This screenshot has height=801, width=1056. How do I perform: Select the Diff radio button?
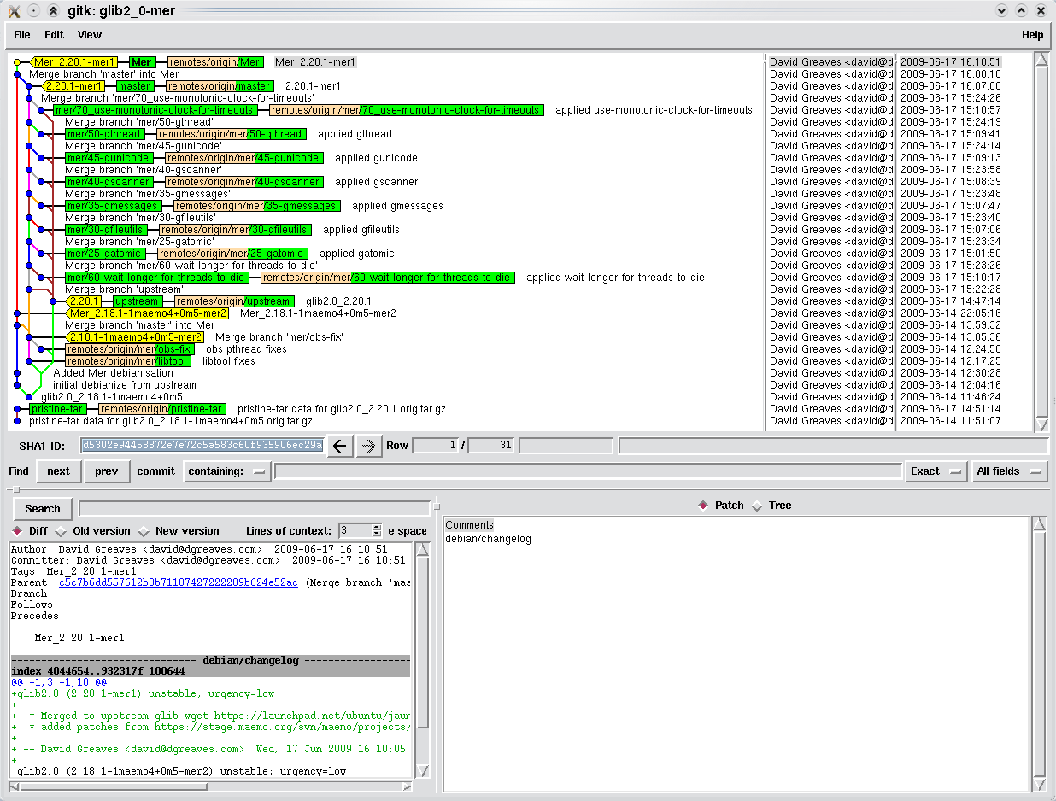click(19, 531)
